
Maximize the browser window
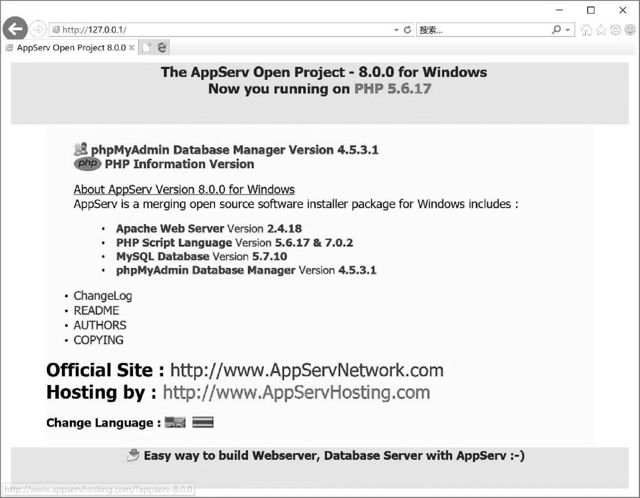[591, 10]
